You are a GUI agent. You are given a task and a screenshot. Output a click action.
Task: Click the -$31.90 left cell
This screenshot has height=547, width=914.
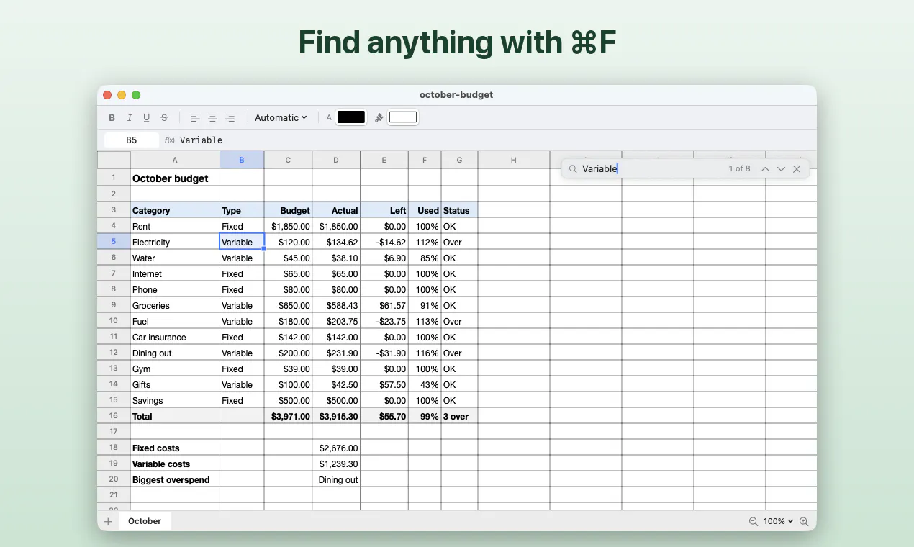click(x=384, y=353)
